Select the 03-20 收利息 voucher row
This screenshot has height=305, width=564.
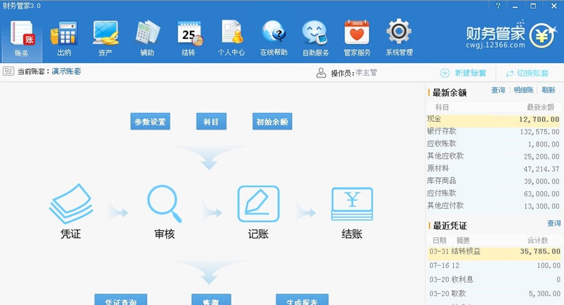click(494, 279)
